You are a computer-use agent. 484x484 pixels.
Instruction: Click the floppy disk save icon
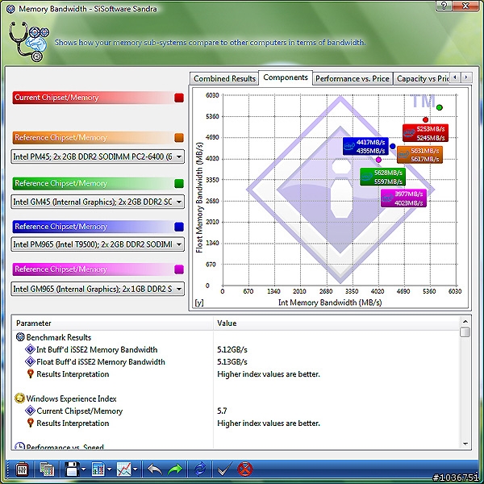pyautogui.click(x=73, y=469)
